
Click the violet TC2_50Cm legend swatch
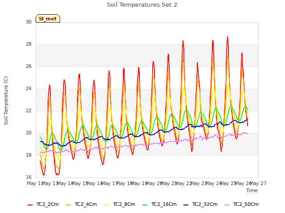click(x=227, y=205)
